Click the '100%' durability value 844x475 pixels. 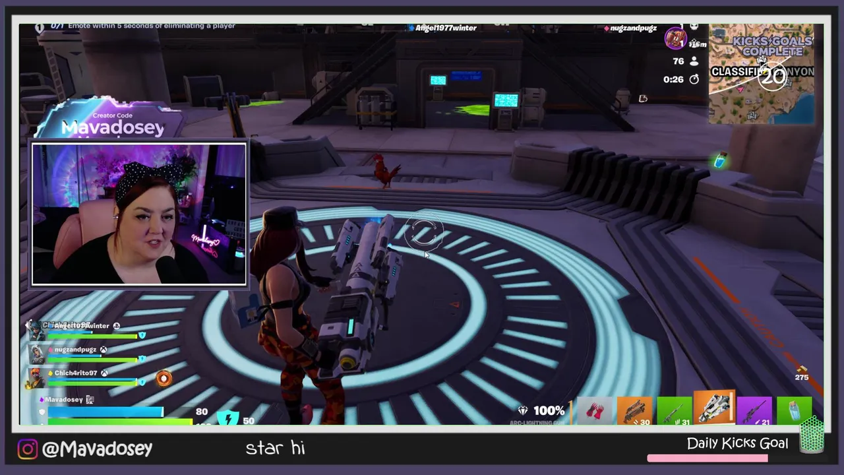pos(549,411)
